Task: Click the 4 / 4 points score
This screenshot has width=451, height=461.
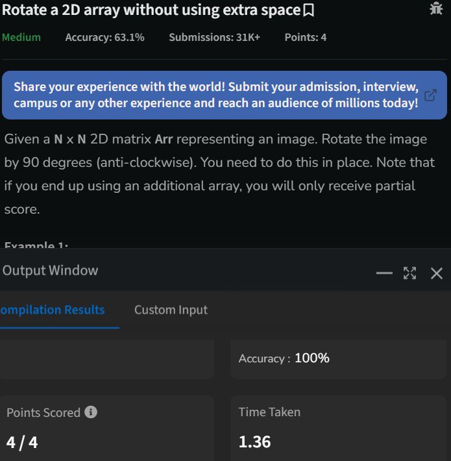Action: click(x=22, y=442)
